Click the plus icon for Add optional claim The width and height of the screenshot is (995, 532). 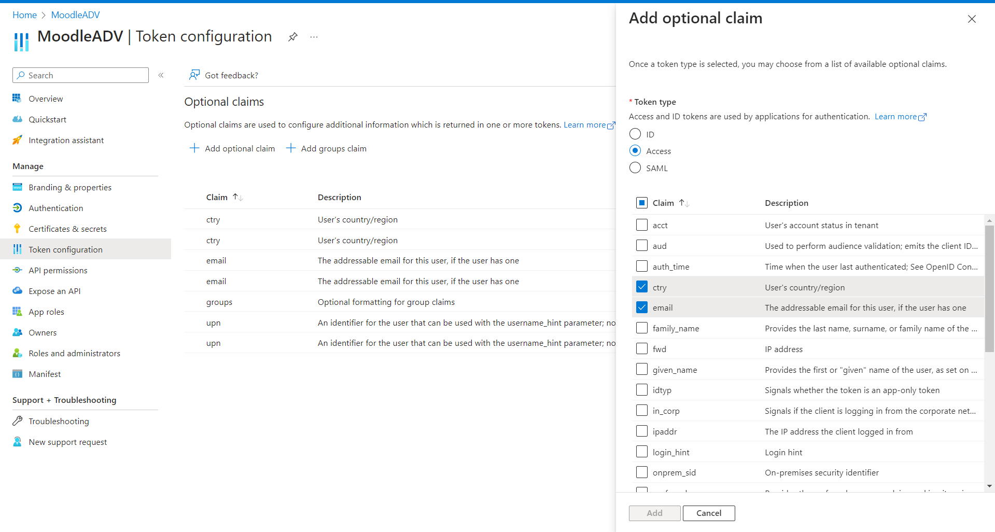[x=194, y=148]
